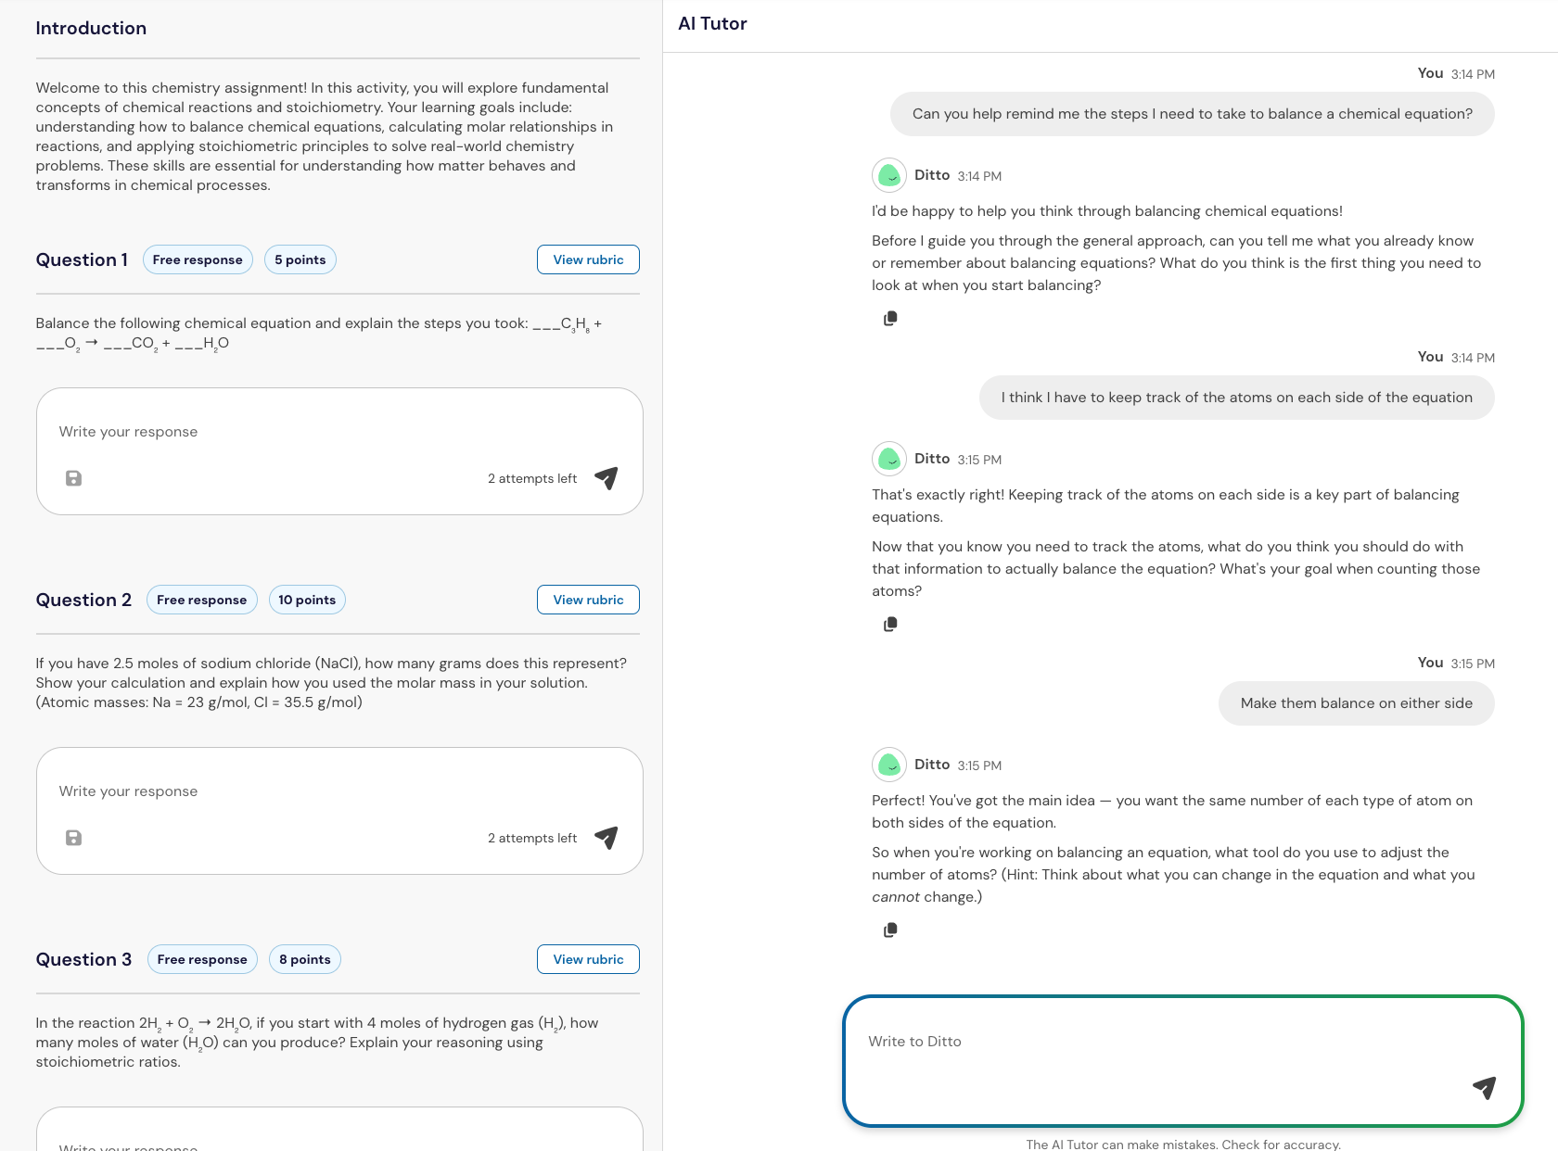Send your message to Ditto with the paper plane
Viewport: 1558px width, 1151px height.
tap(1485, 1088)
